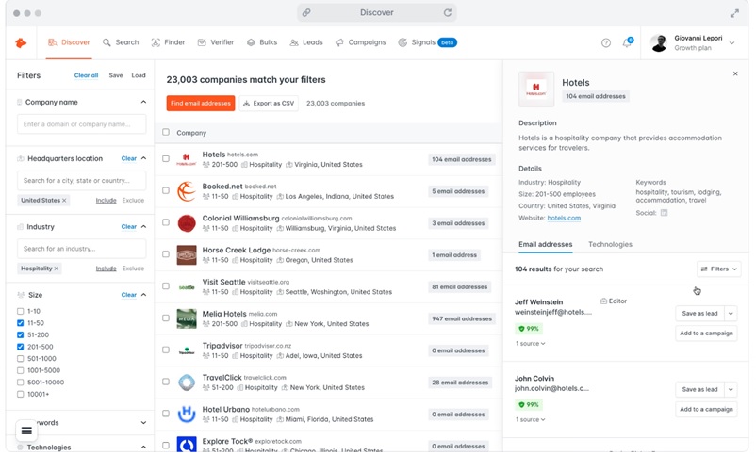Clear all filters
The width and height of the screenshot is (756, 456).
point(86,75)
